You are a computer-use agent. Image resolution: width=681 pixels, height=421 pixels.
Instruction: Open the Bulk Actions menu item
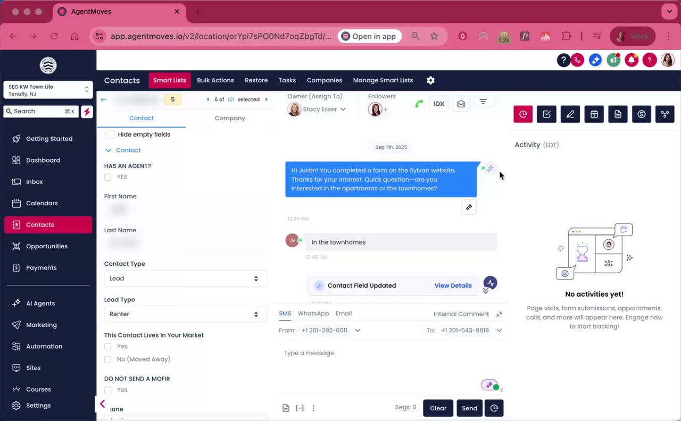215,80
